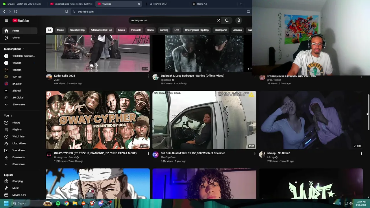The height and width of the screenshot is (208, 370).
Task: Open options menu for ØWAY CYPHER video
Action: click(x=148, y=154)
